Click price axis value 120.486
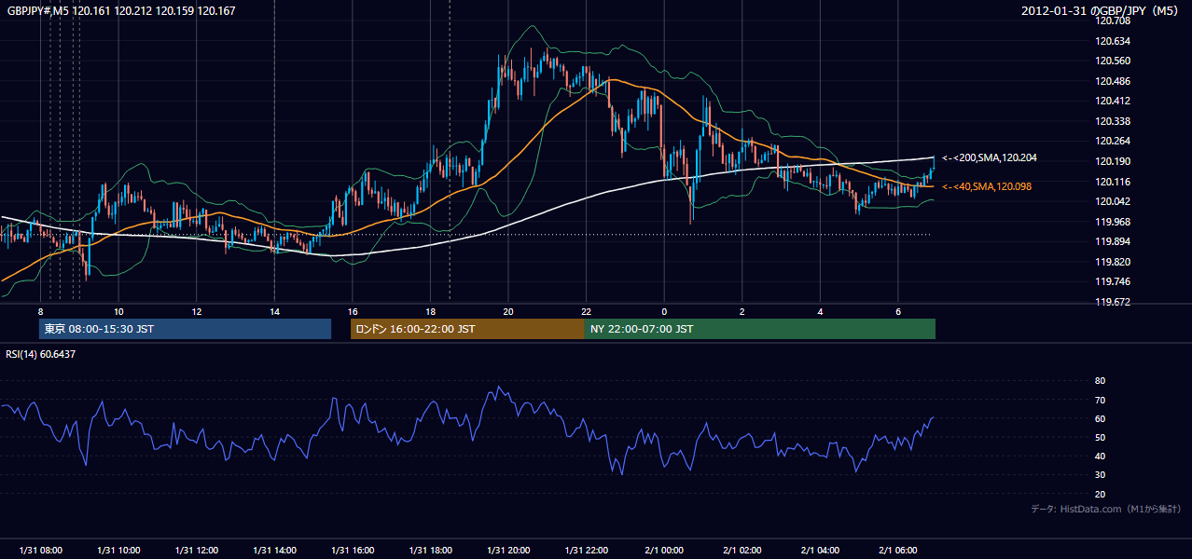 (1113, 81)
